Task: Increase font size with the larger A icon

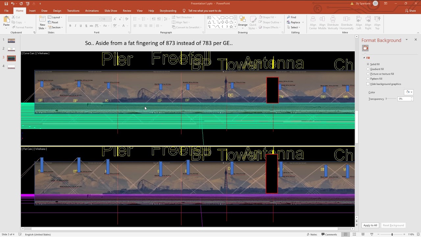Action: click(115, 19)
